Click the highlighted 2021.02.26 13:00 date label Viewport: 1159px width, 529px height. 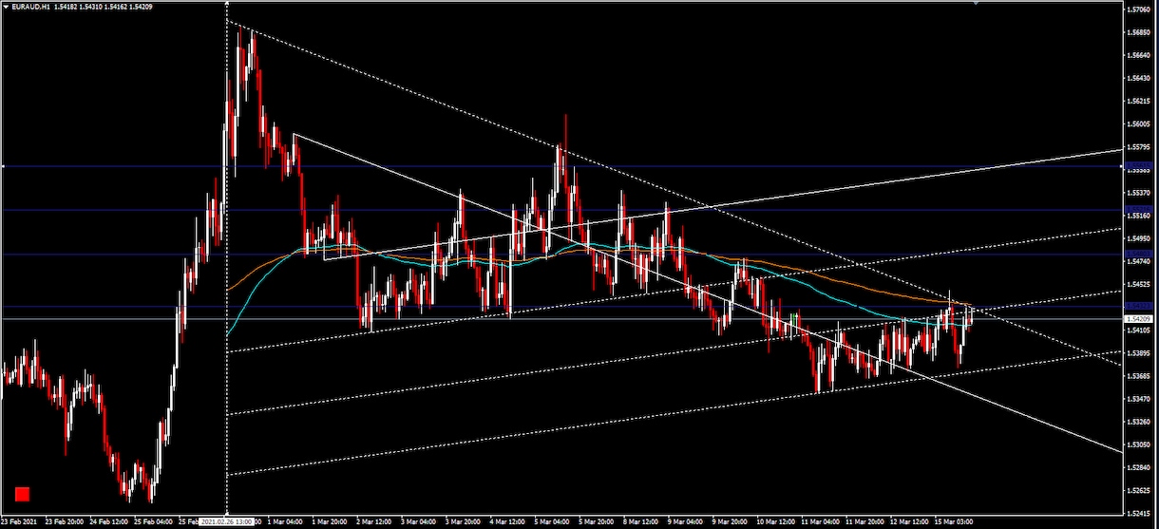(x=226, y=521)
